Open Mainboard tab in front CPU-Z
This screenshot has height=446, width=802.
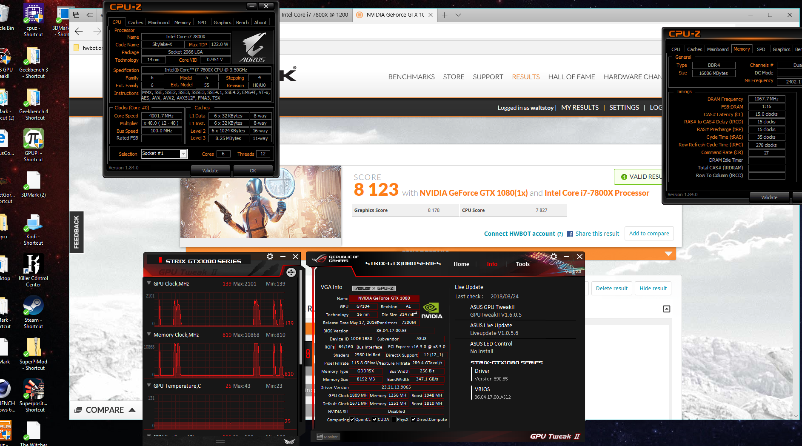click(159, 23)
